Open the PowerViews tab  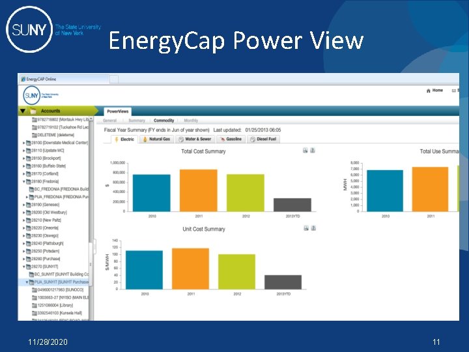117,111
